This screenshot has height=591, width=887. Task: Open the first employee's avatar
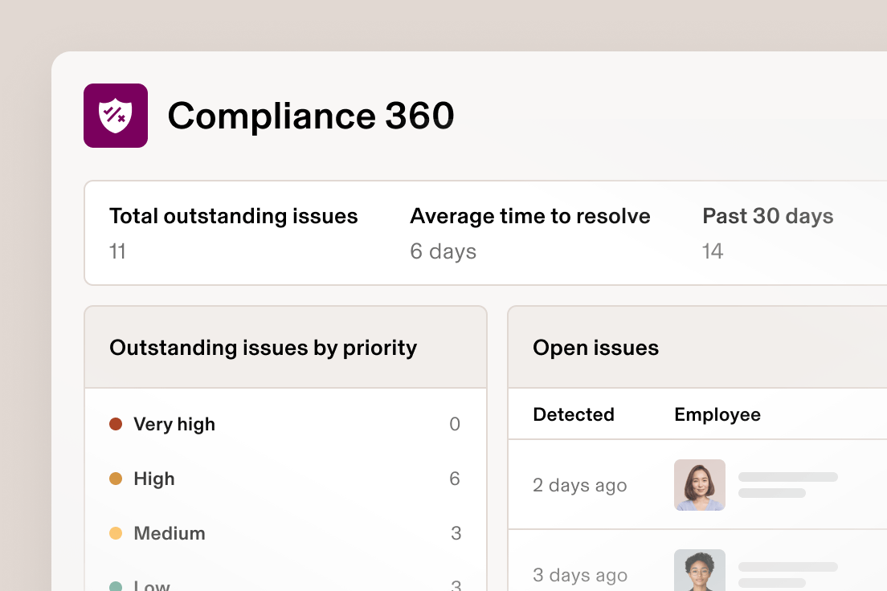click(x=699, y=485)
